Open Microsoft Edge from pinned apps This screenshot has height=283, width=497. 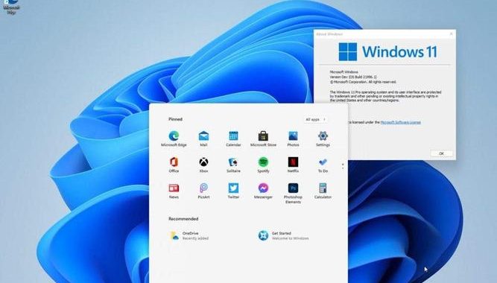(174, 139)
